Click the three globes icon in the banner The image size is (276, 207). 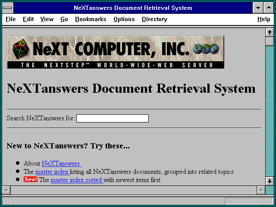tap(206, 49)
